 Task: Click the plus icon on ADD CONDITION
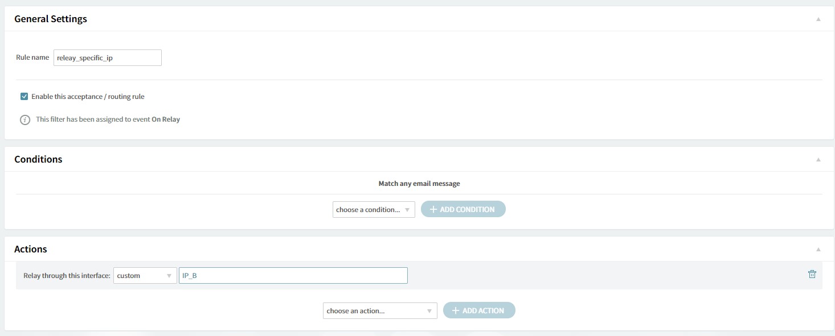pyautogui.click(x=433, y=209)
